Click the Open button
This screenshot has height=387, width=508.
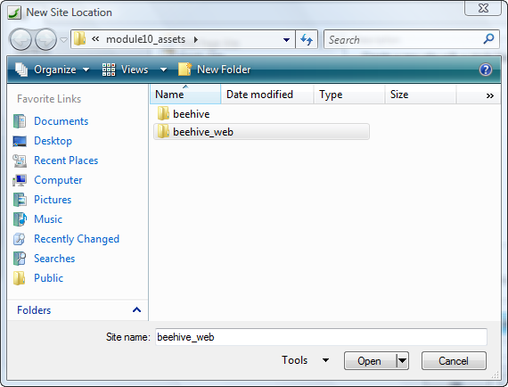click(370, 360)
